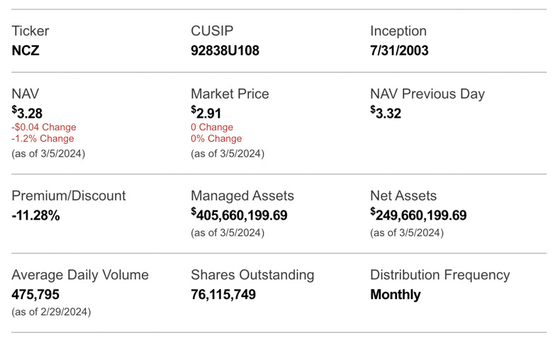Click the Managed Assets label
Screen dimensions: 560x343
(242, 196)
